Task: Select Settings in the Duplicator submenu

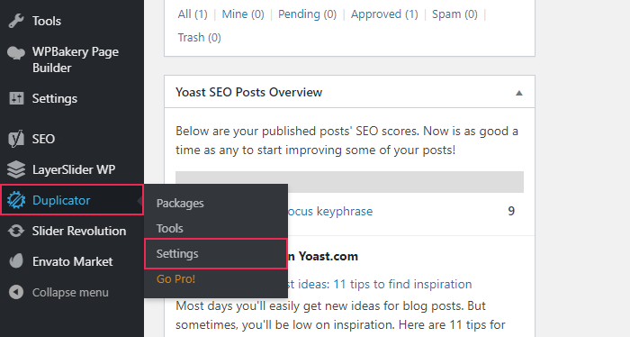Action: pos(177,254)
